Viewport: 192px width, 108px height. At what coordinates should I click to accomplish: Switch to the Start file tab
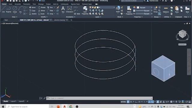tap(6, 20)
